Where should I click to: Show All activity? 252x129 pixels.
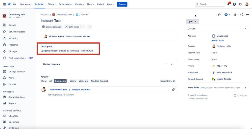point(51,81)
